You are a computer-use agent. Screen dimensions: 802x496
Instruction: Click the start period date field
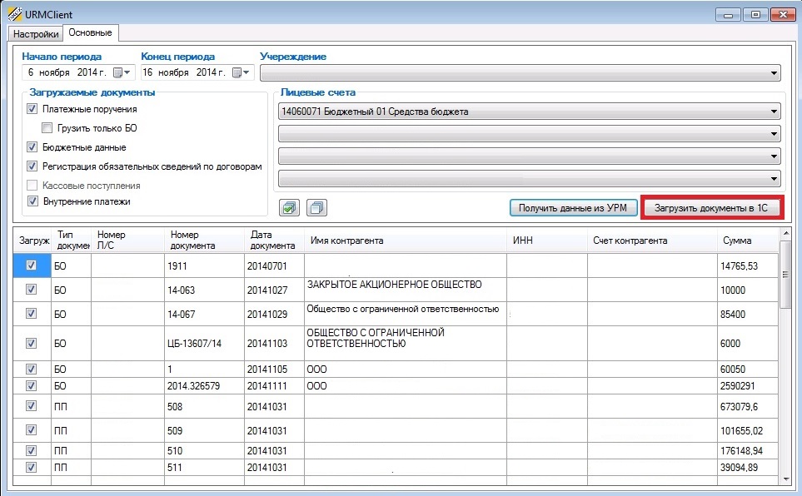[78, 72]
